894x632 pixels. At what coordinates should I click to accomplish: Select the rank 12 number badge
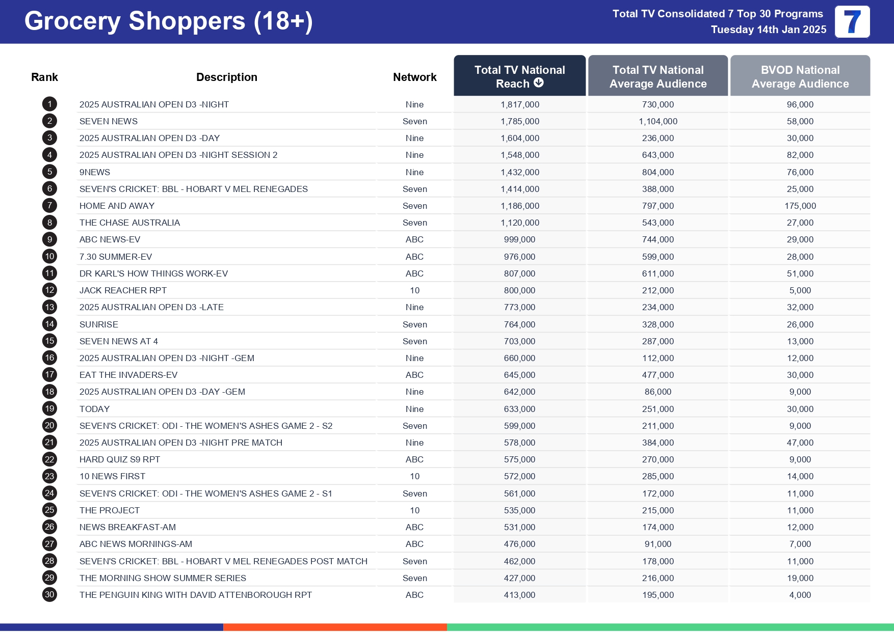click(49, 290)
